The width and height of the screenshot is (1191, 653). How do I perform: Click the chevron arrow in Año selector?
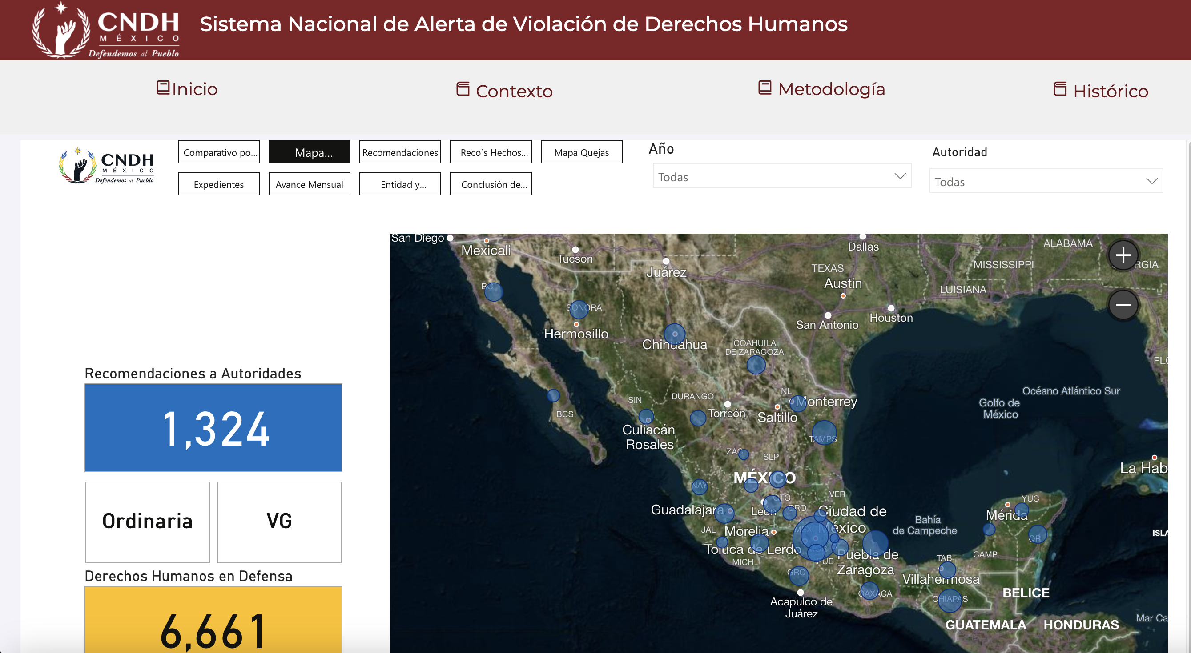(x=900, y=176)
